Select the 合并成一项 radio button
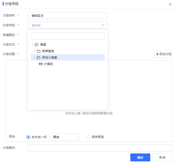175x163 pixels. 28,137
